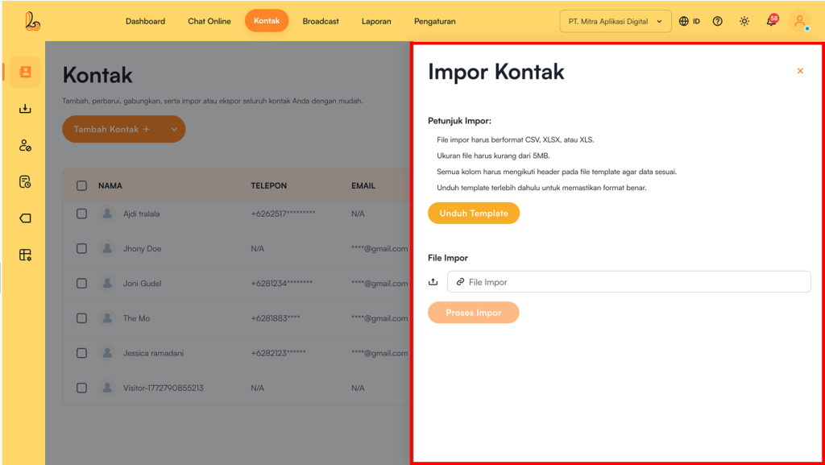This screenshot has height=465, width=825.
Task: Open the import download icon in sidebar
Action: tap(25, 109)
